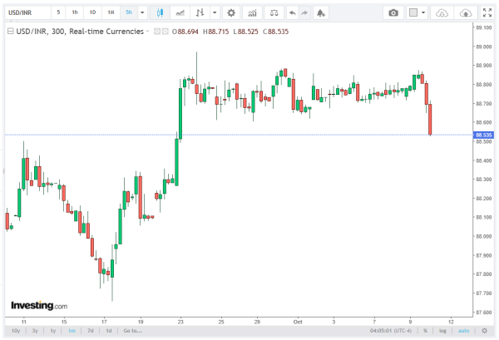Collapse the USD/INR legend expander
The image size is (499, 340).
10,30
